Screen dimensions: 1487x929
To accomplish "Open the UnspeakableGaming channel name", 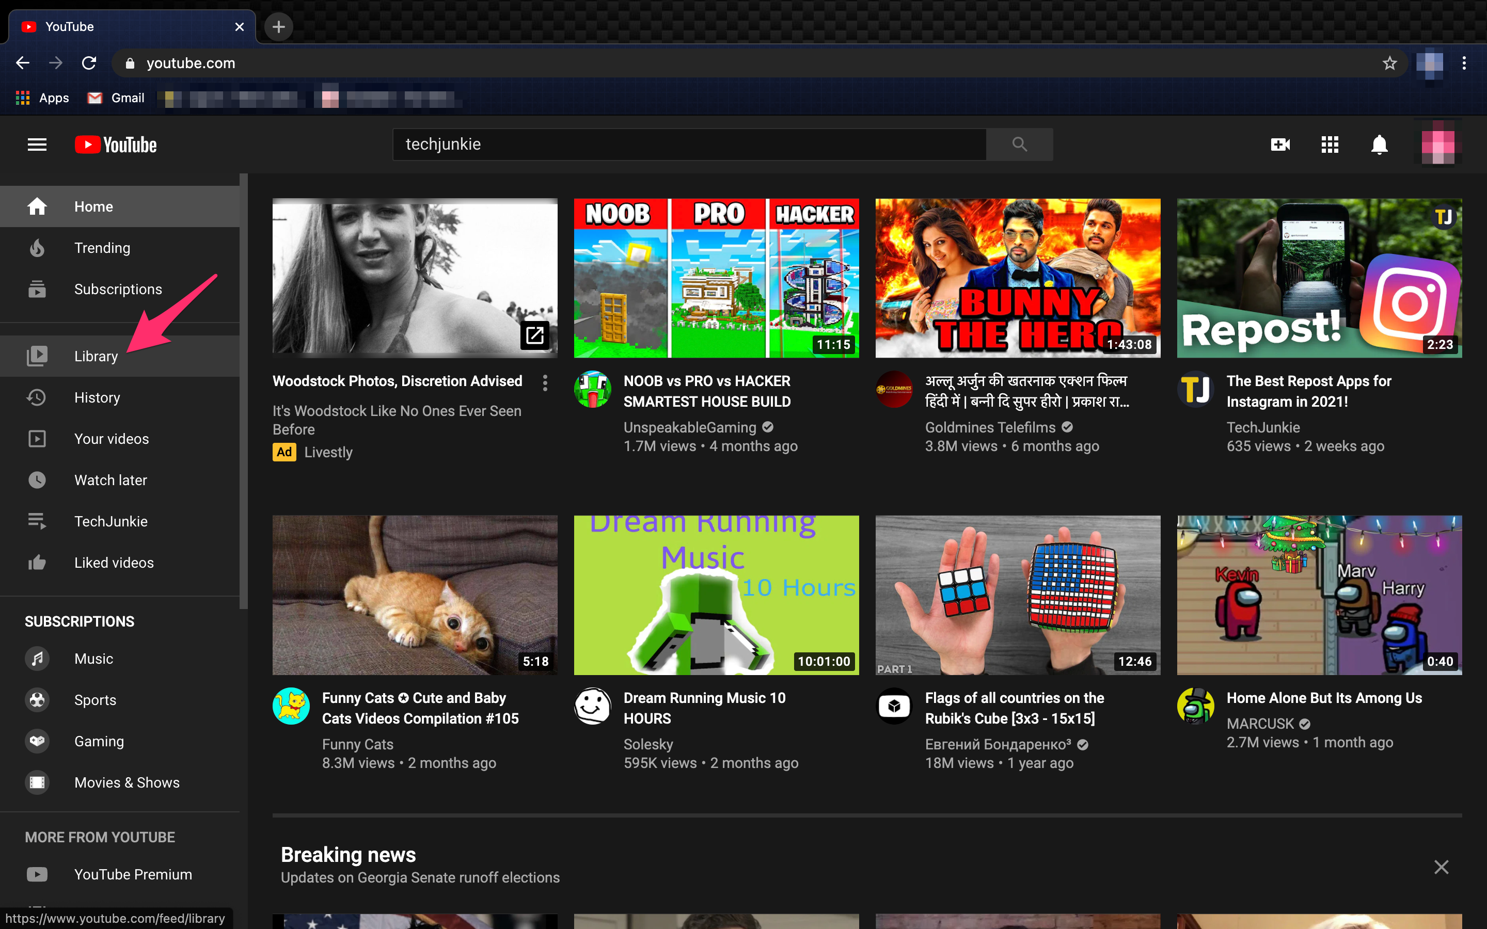I will pos(689,427).
